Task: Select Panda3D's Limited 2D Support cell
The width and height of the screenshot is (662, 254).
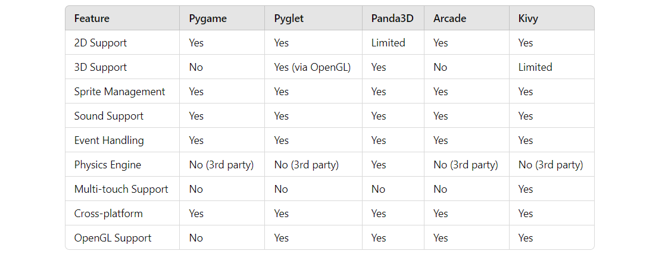Action: pos(388,43)
